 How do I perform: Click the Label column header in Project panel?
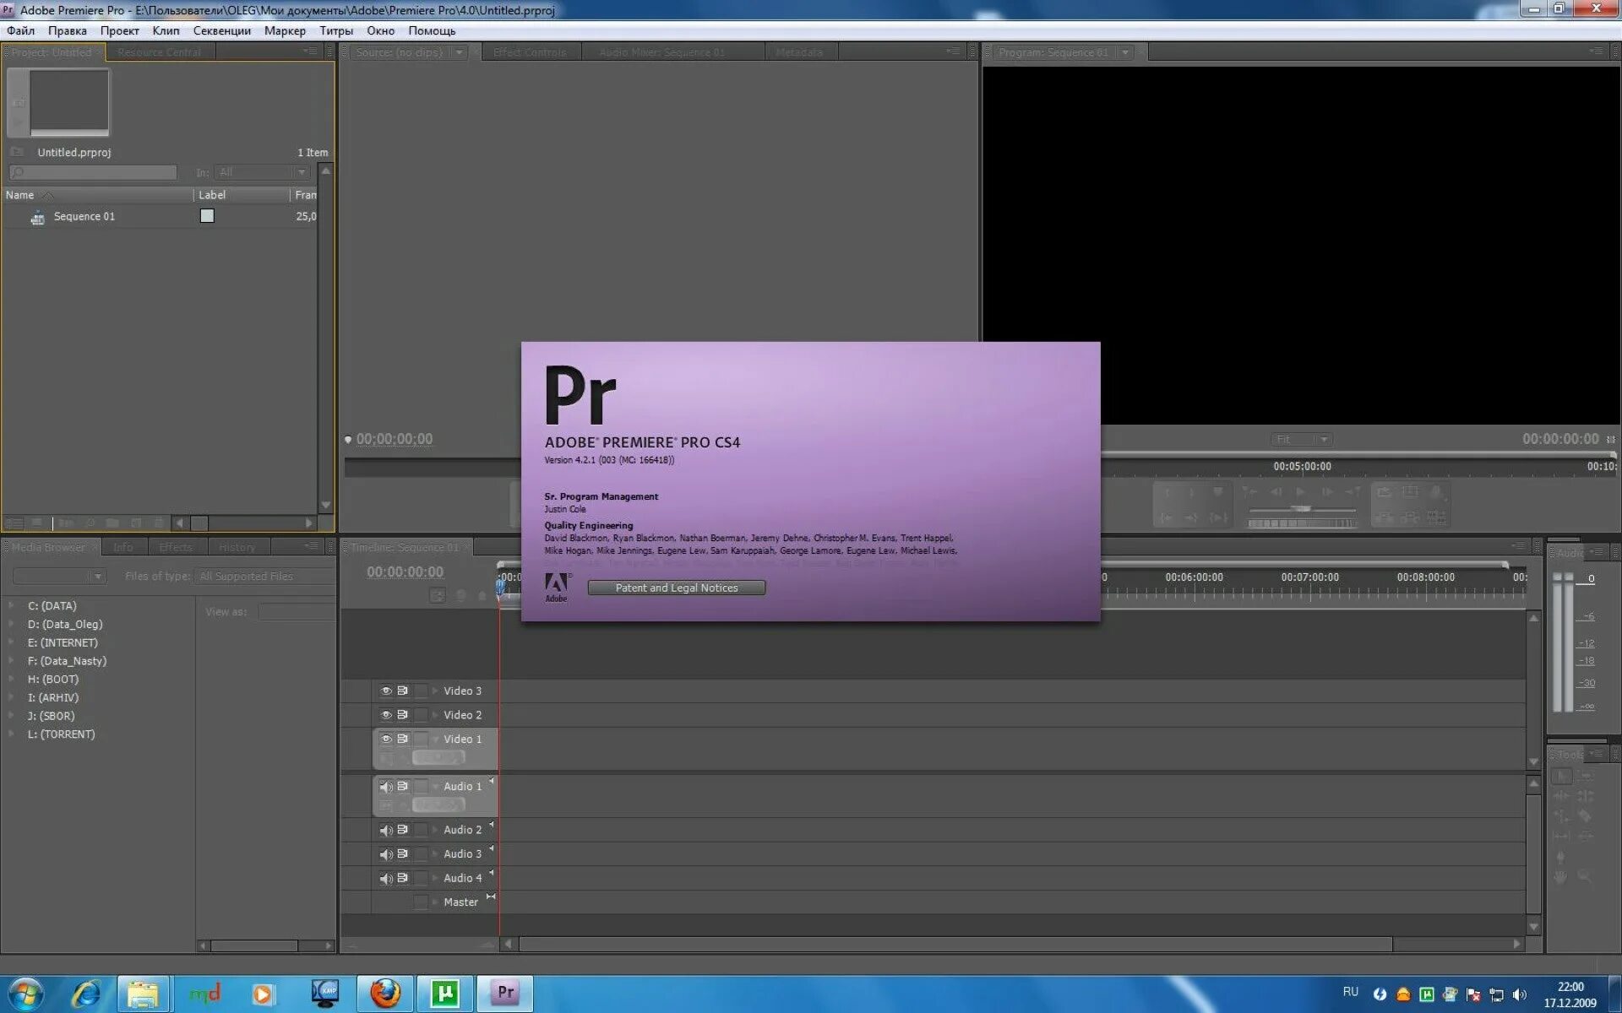241,195
